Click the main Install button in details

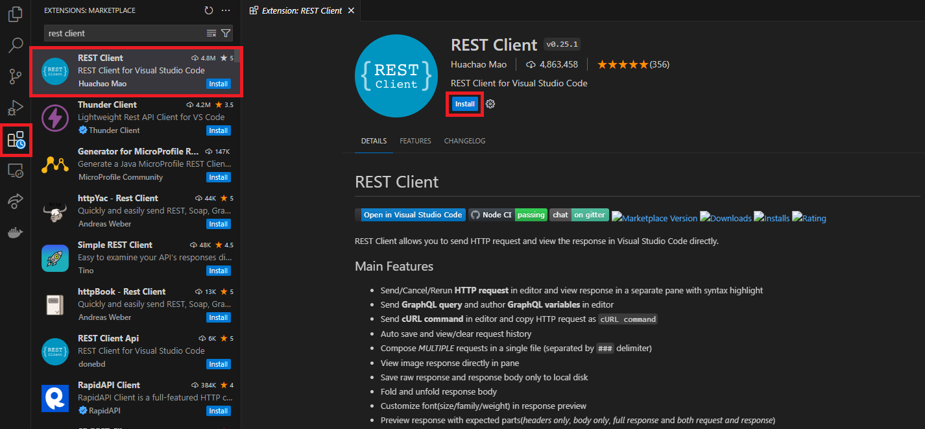(465, 104)
